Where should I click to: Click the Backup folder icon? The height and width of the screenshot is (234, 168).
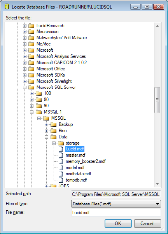click(x=53, y=124)
